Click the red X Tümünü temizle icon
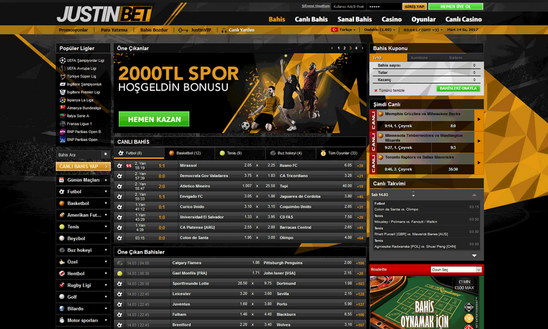This screenshot has height=329, width=548. [376, 91]
